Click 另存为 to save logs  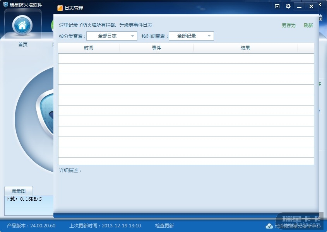click(x=289, y=26)
